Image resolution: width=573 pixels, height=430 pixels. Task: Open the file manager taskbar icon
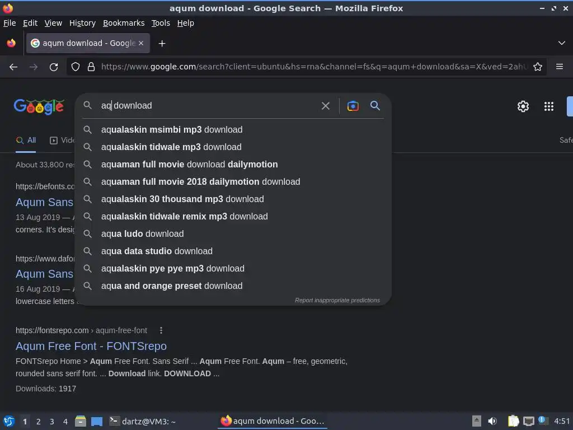81,422
